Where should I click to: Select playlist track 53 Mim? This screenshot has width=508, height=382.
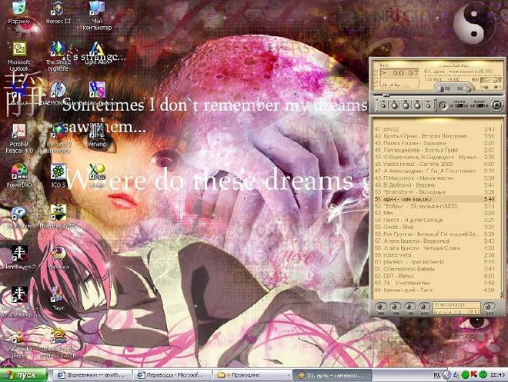(x=434, y=213)
